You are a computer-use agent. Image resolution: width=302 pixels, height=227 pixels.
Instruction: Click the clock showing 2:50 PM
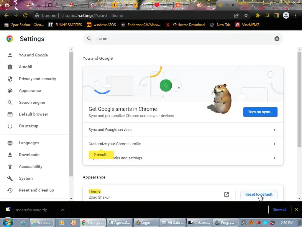[x=287, y=223]
